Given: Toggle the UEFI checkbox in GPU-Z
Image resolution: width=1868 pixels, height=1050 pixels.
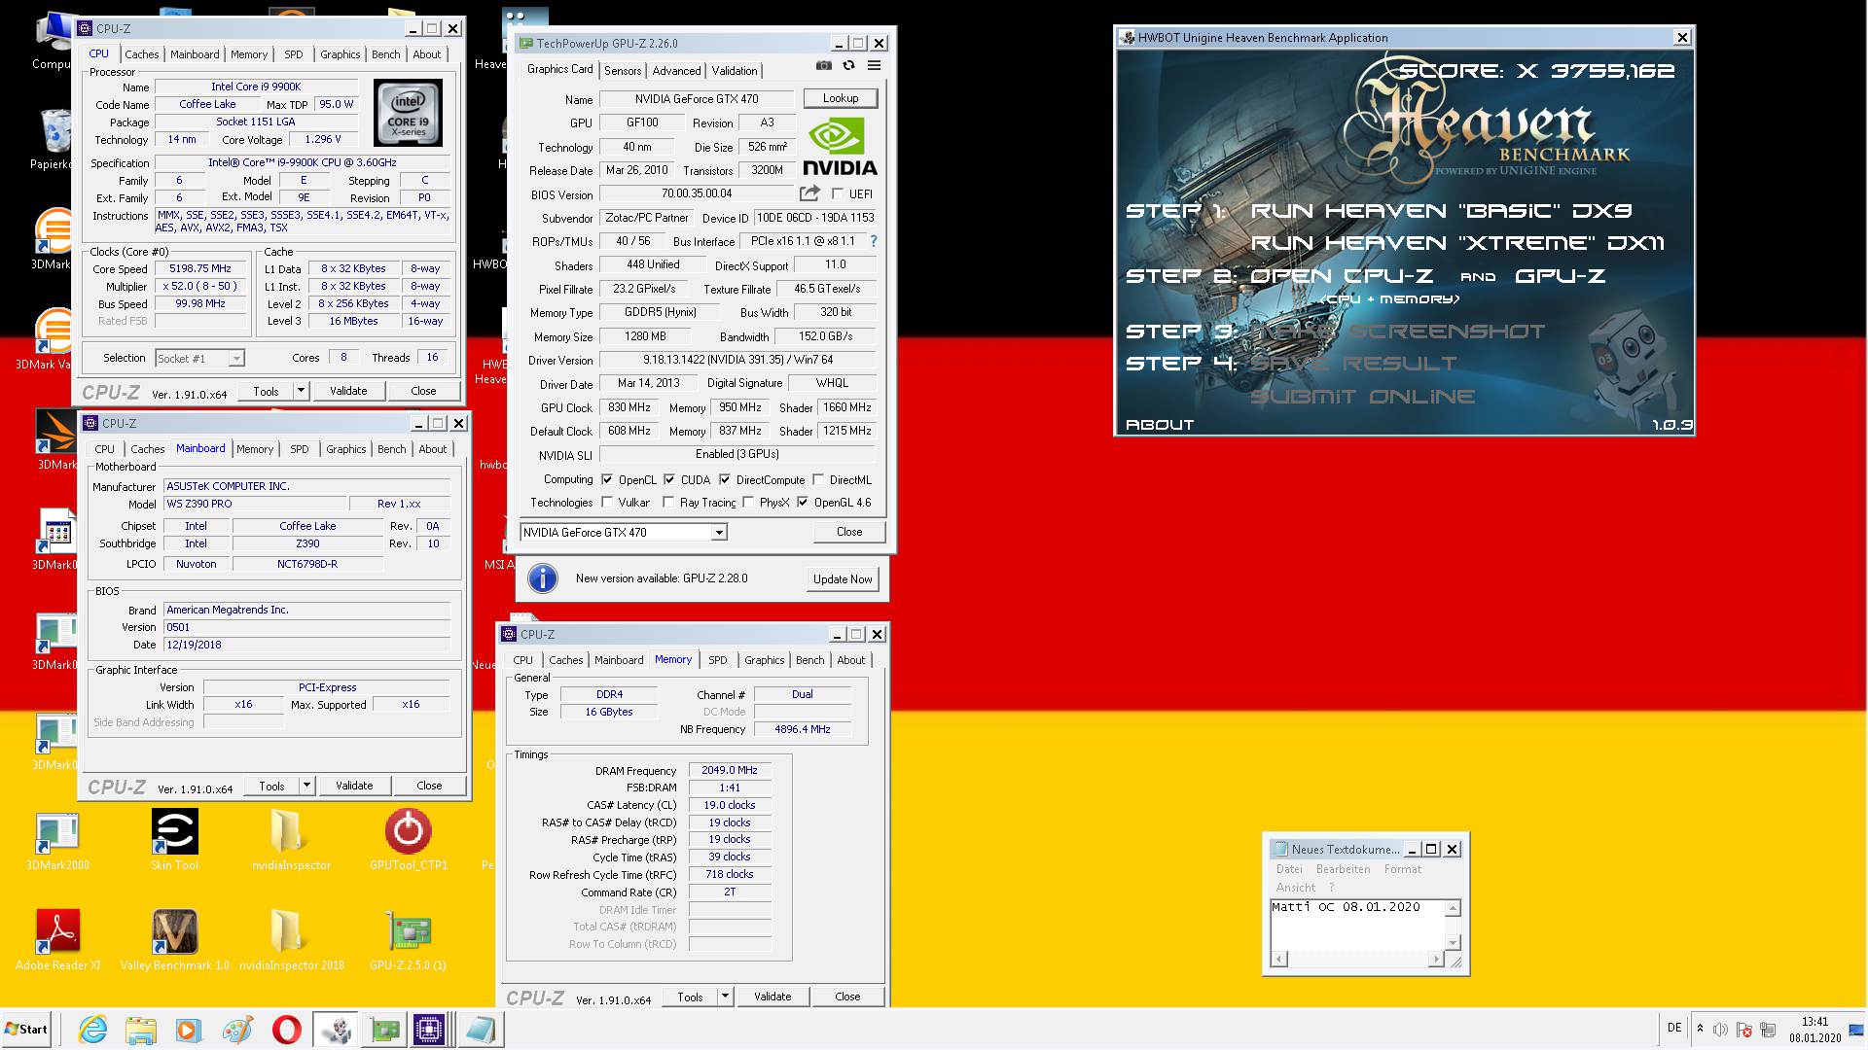Looking at the screenshot, I should [838, 193].
